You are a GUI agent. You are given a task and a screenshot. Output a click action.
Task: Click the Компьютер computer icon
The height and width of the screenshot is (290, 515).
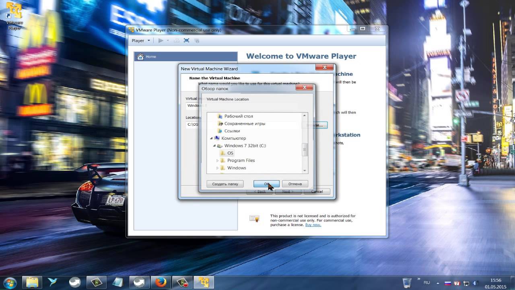click(x=217, y=138)
